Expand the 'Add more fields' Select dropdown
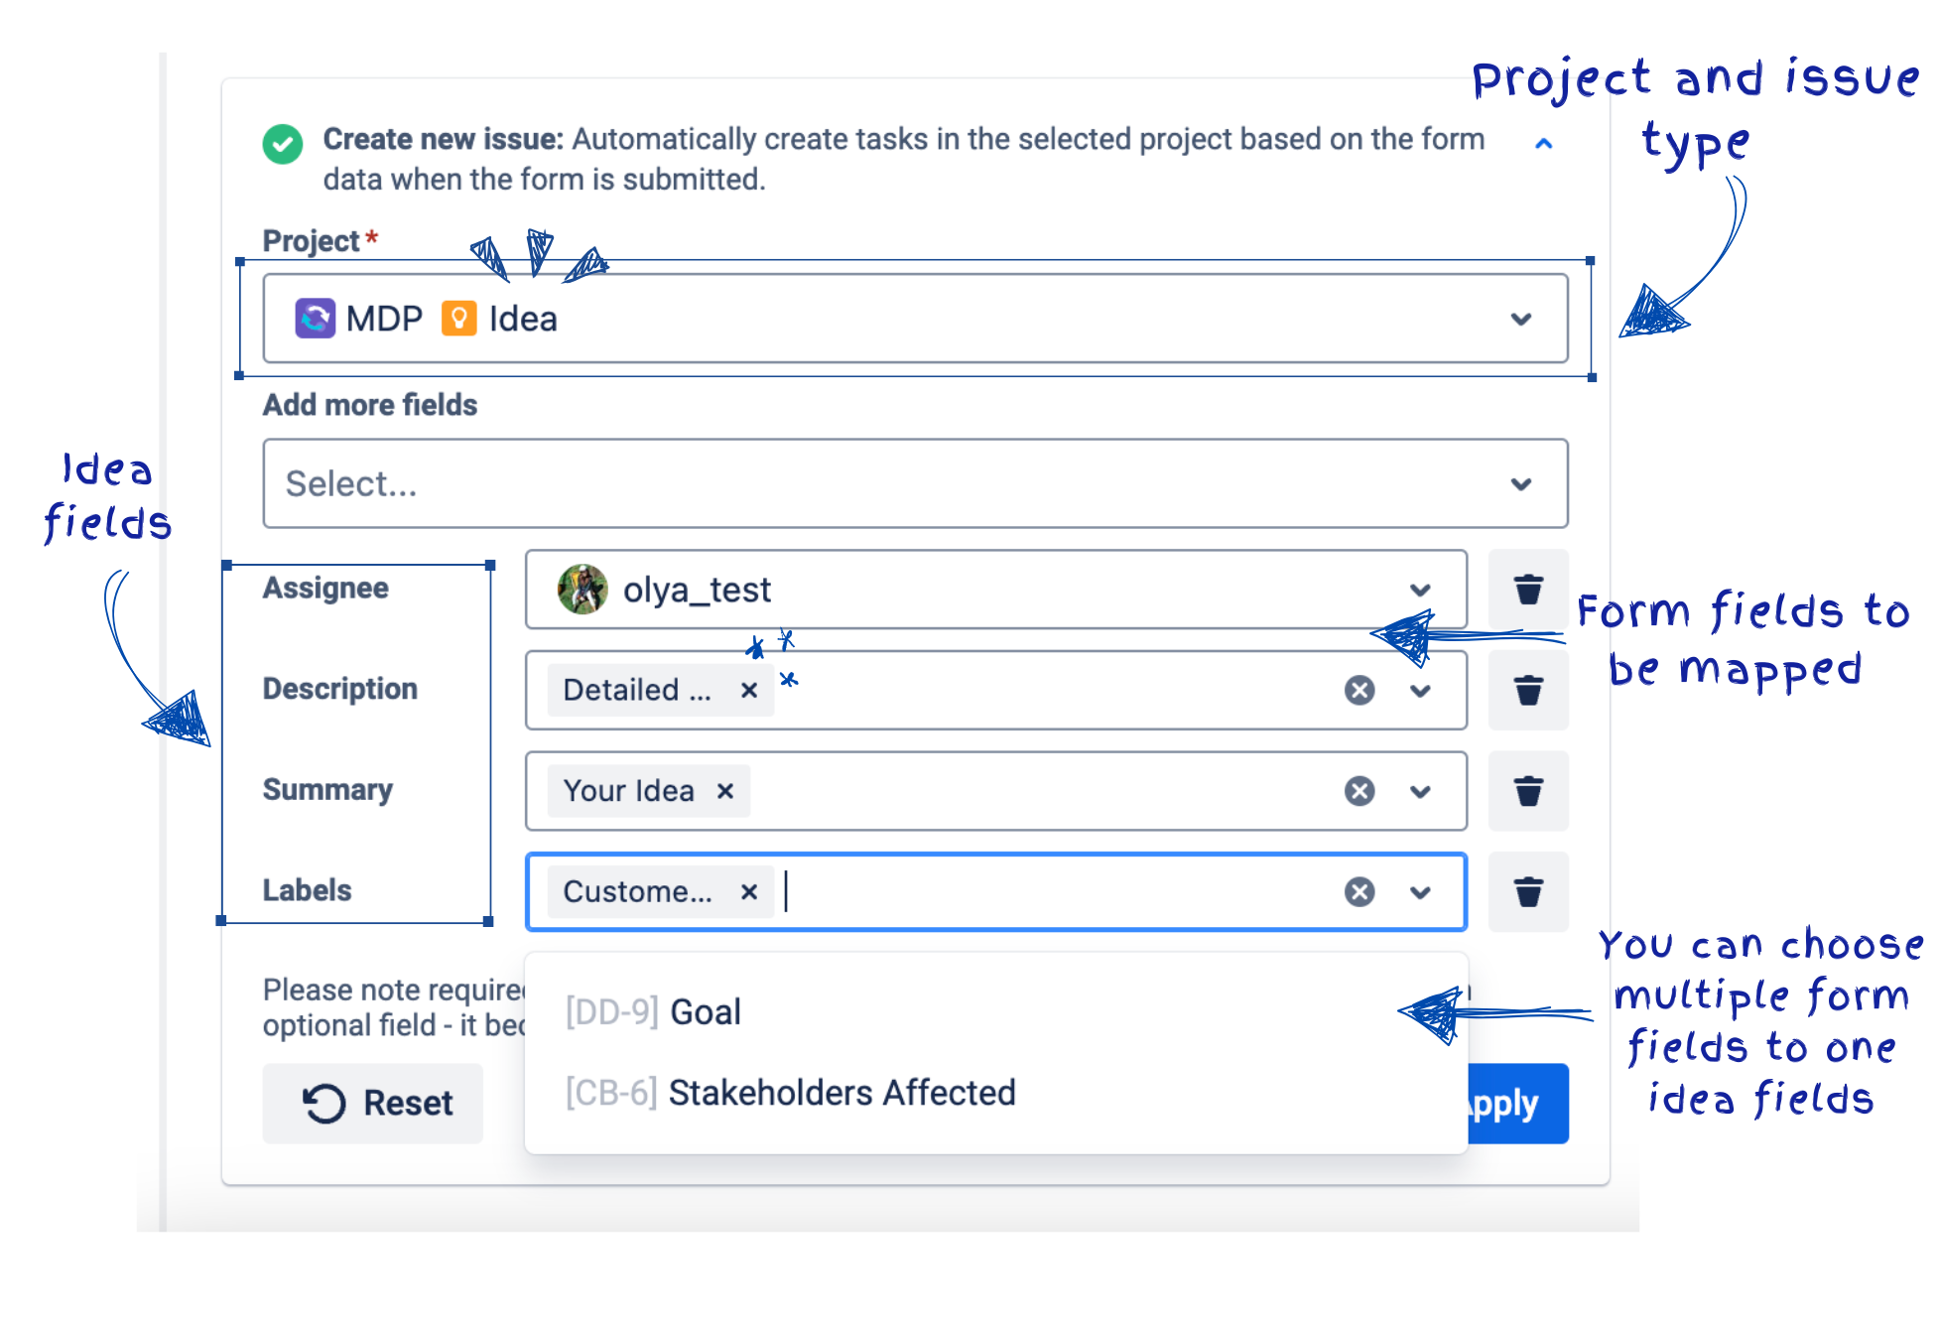 coord(1520,484)
